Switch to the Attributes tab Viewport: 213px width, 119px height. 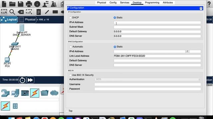(x=168, y=3)
